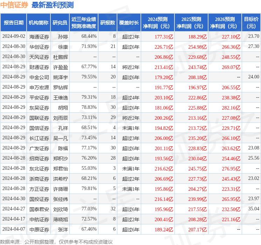261x245 pixels.
Task: Click the 2024预测净利润 column header
Action: (x=158, y=23)
